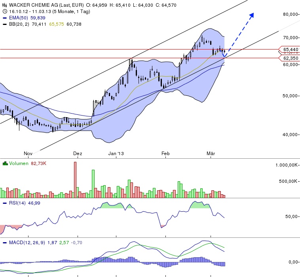Click the clock icon before the date range
Image resolution: width=300 pixels, height=277 pixels.
(5, 11)
